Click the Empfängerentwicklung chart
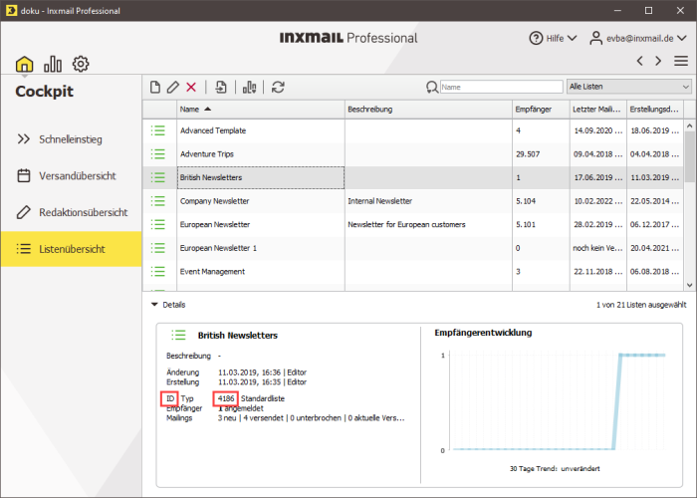697x498 pixels. pos(554,402)
